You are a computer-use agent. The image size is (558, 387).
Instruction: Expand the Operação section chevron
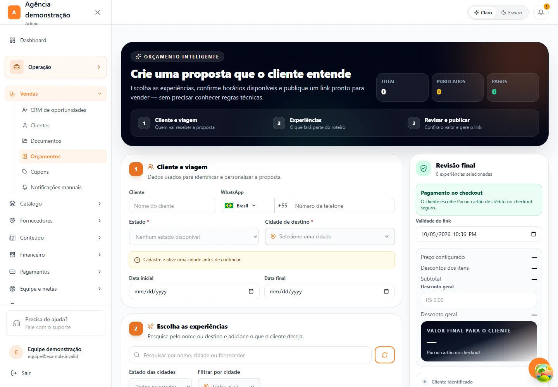coord(99,67)
